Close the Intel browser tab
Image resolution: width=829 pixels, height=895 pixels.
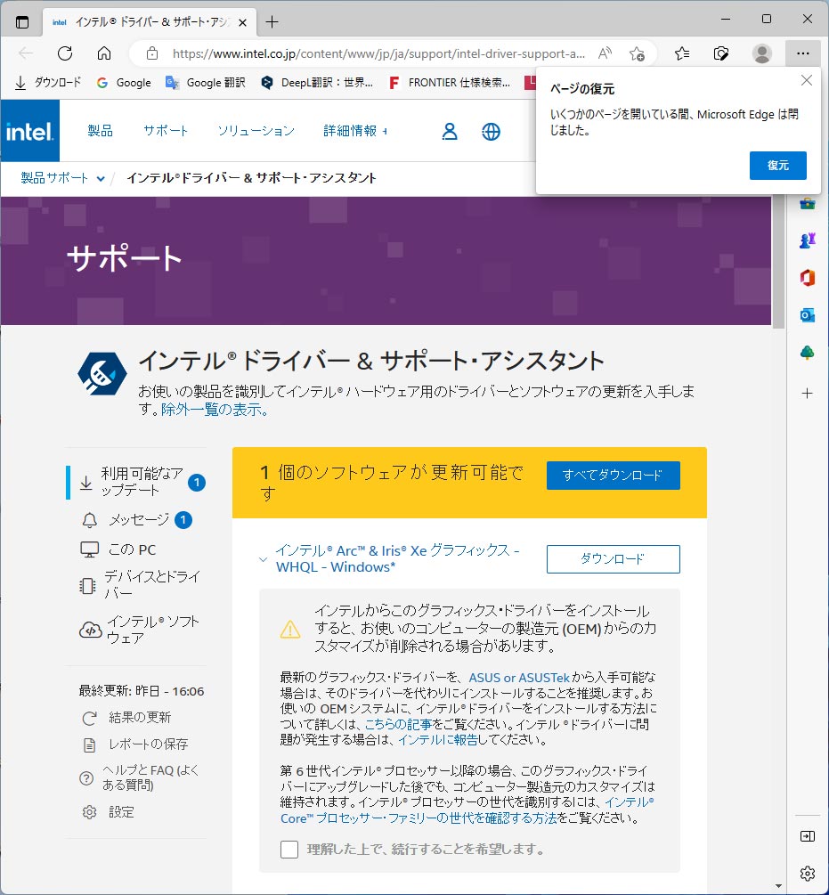[242, 22]
